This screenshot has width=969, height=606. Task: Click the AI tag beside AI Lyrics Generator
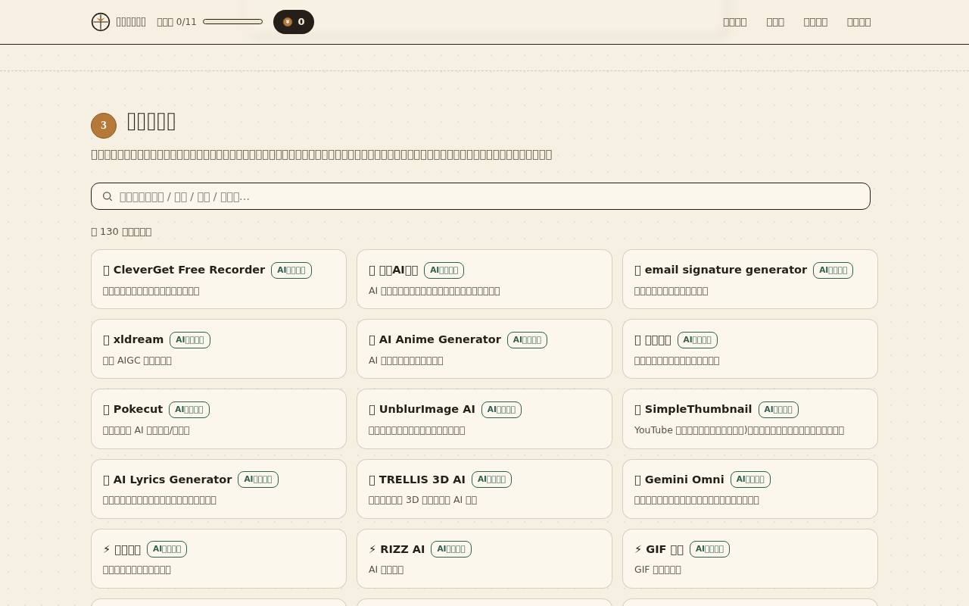tap(258, 479)
